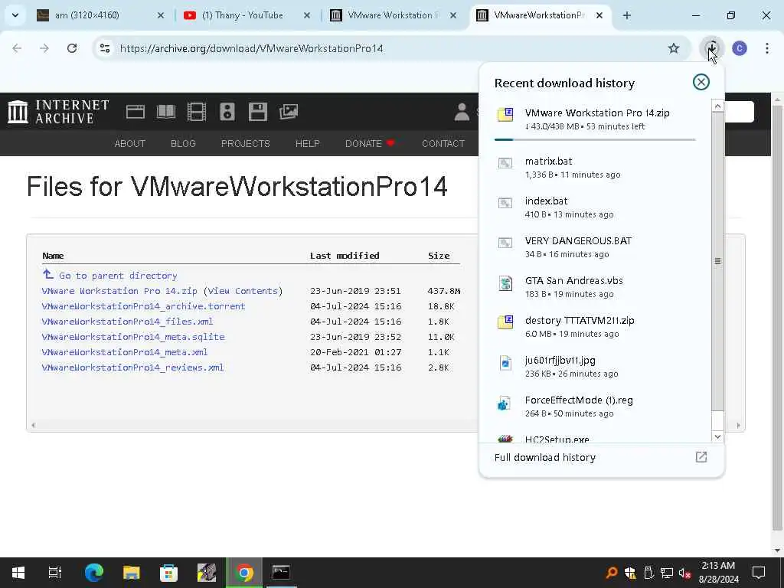Open the Windows Start menu
Screen dimensions: 784x588
18,573
